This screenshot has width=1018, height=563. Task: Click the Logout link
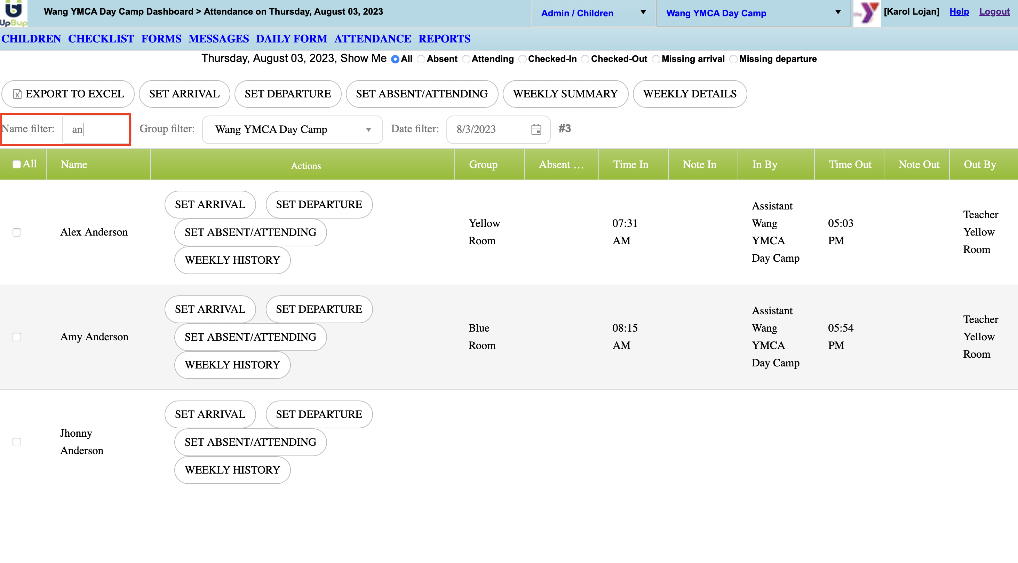coord(994,11)
